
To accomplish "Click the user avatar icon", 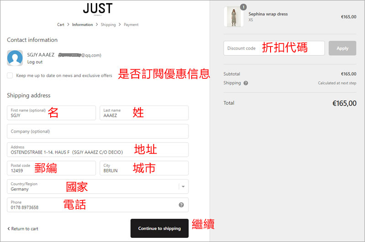I will (x=15, y=58).
